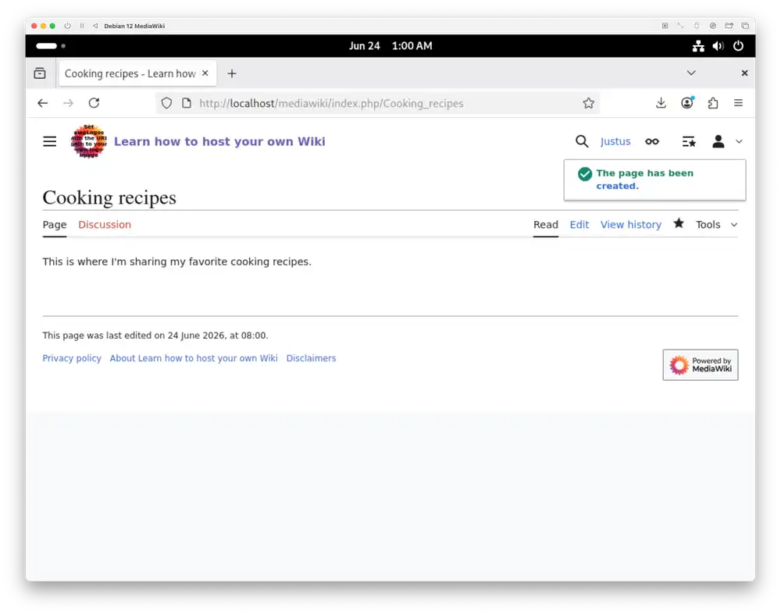Open the browser application menu

[738, 103]
